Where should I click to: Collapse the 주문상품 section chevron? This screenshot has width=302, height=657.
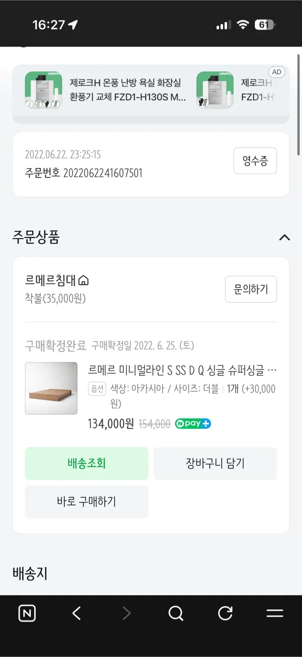(284, 237)
